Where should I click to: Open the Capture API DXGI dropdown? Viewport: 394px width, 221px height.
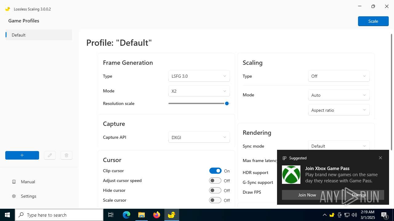coord(199,137)
